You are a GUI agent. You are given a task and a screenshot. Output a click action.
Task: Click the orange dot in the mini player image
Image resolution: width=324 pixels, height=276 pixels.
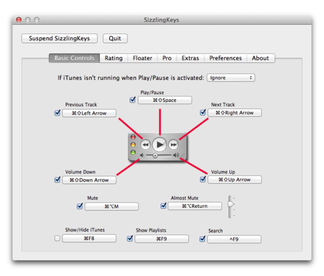(x=133, y=145)
